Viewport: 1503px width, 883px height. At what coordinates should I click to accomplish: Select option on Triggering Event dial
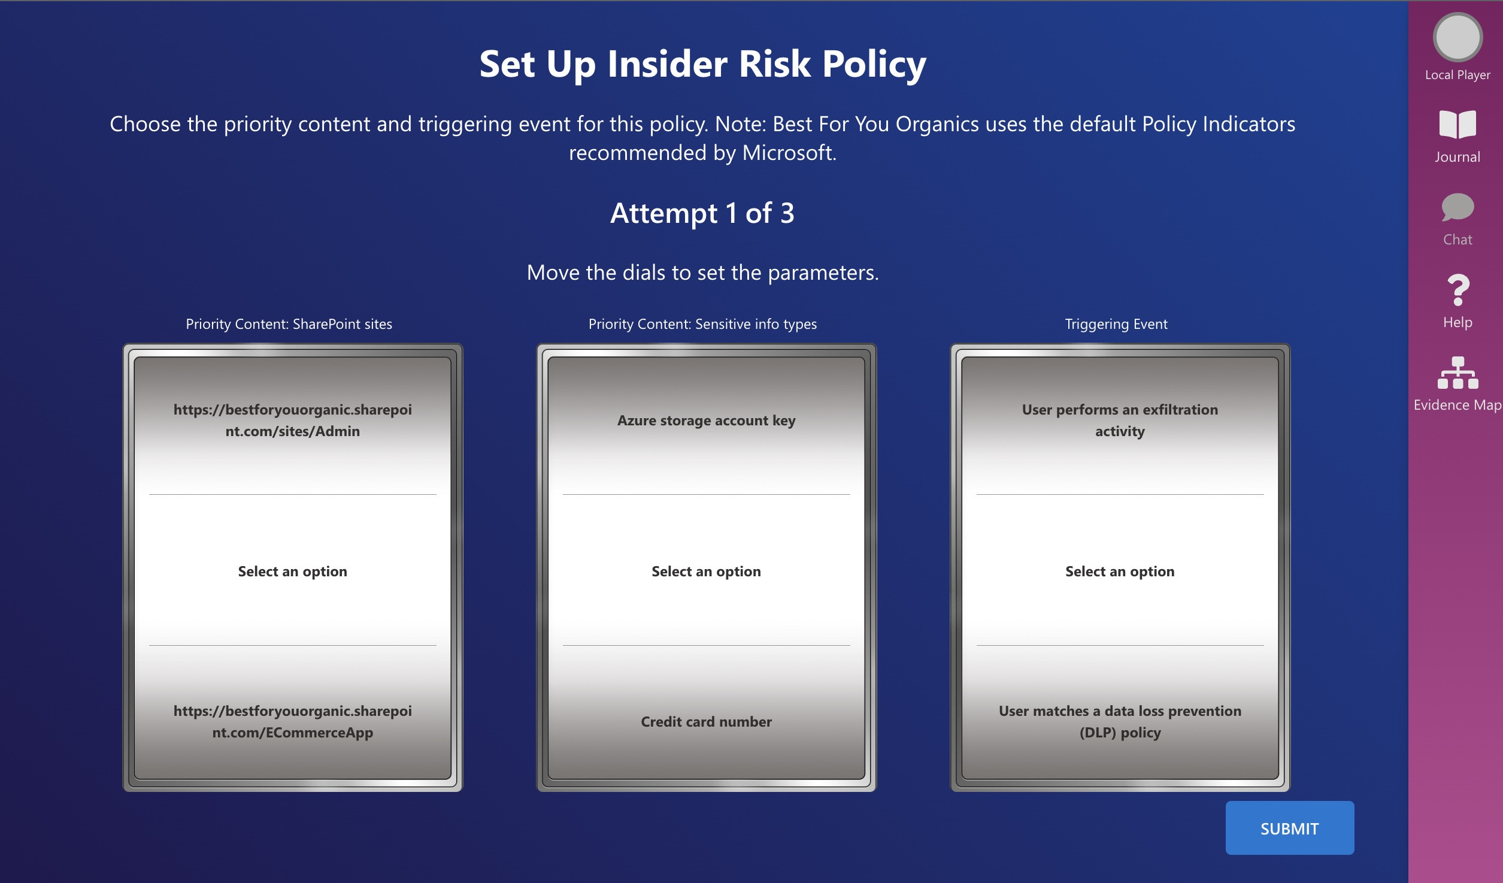click(x=1117, y=571)
